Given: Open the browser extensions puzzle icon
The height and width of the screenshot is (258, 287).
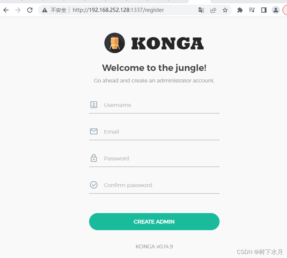Looking at the screenshot, I should (x=240, y=10).
